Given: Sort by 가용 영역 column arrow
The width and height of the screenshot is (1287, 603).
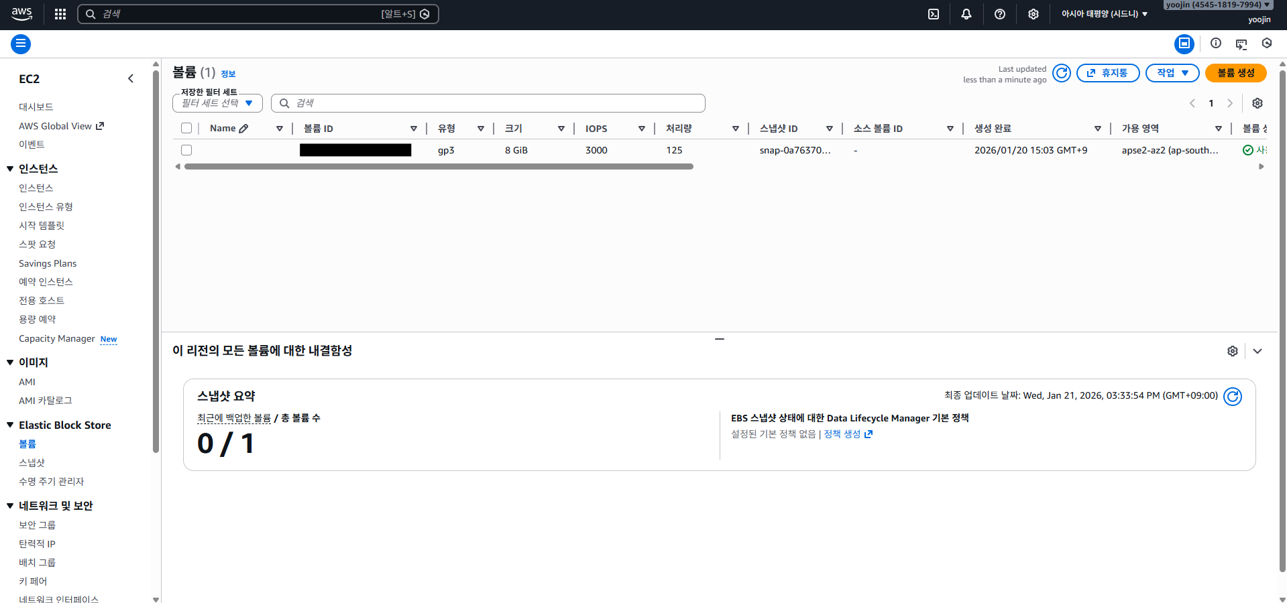Looking at the screenshot, I should [x=1219, y=129].
